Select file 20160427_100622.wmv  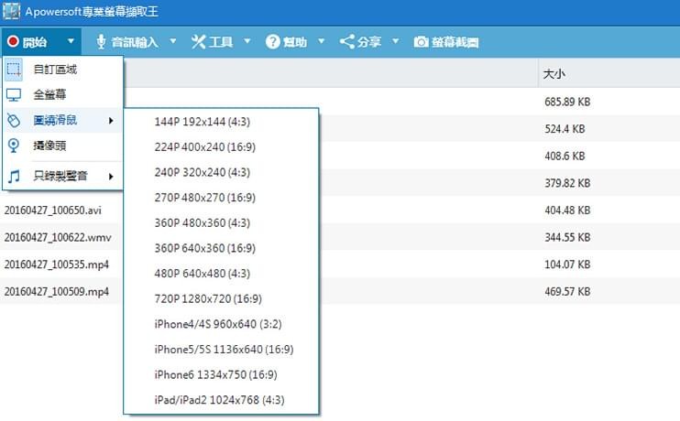tap(58, 237)
